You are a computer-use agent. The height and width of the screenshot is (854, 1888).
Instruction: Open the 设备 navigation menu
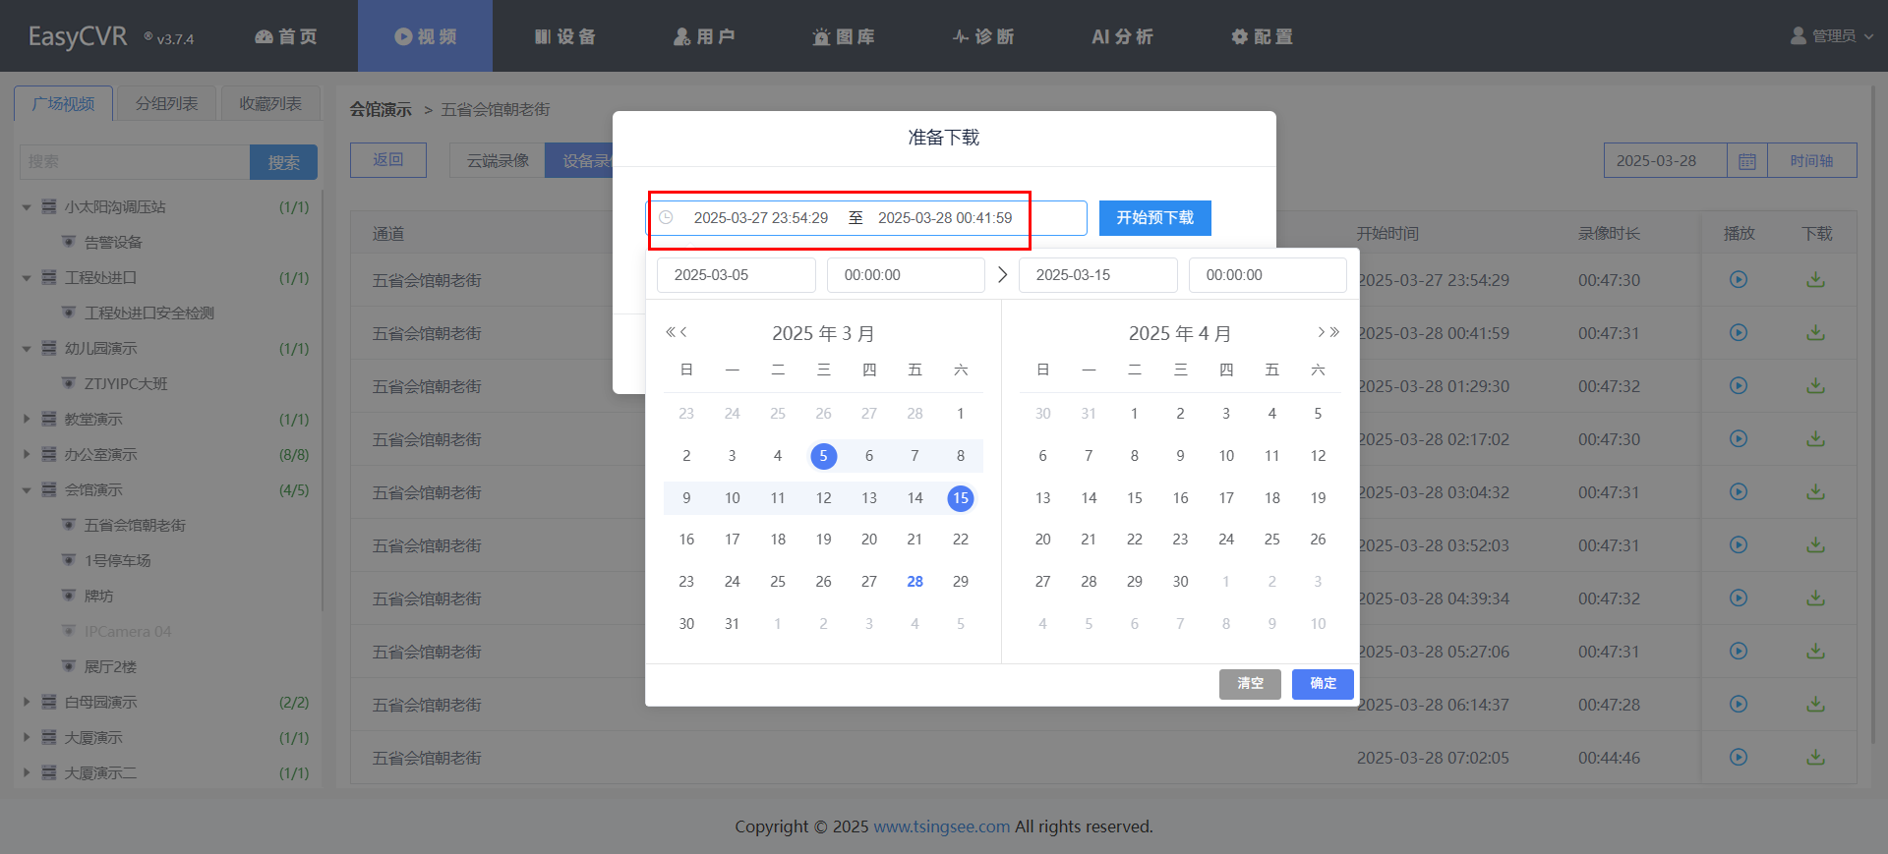[x=565, y=36]
